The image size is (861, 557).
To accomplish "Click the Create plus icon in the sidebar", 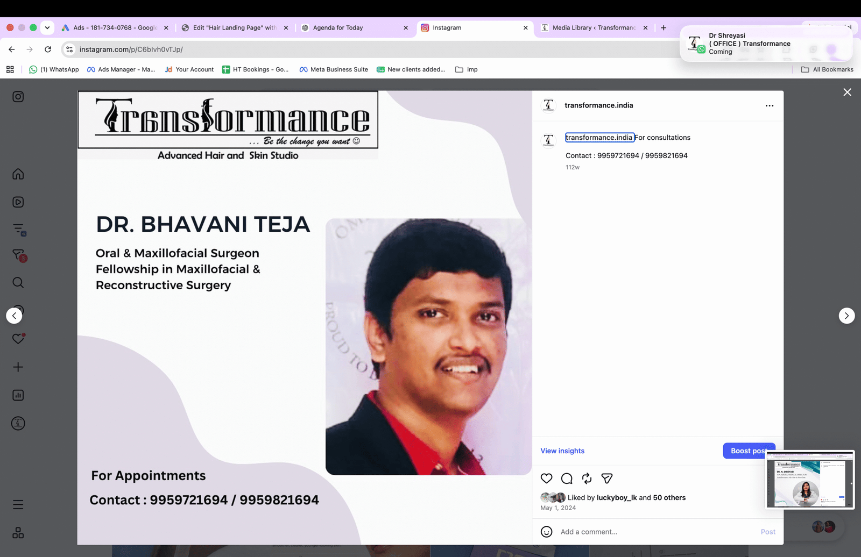I will click(18, 367).
